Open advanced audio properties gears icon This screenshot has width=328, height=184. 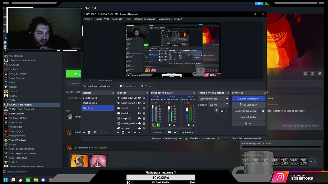[176, 132]
